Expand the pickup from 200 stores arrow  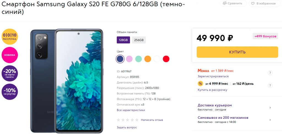pos(270,120)
